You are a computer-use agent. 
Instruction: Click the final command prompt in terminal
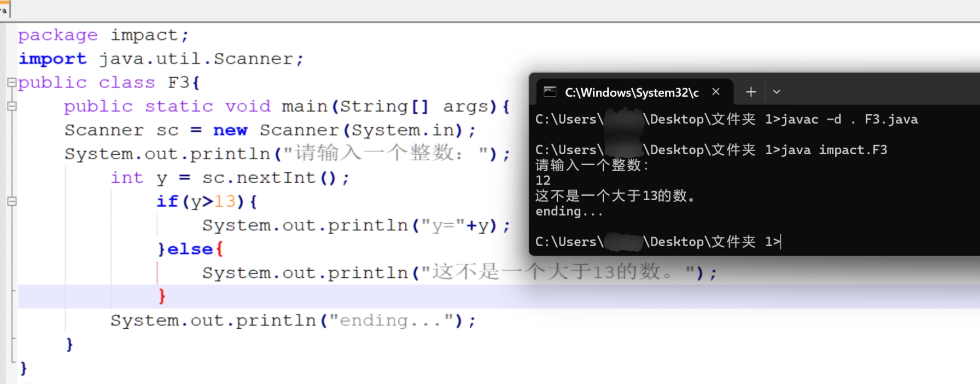coord(658,242)
